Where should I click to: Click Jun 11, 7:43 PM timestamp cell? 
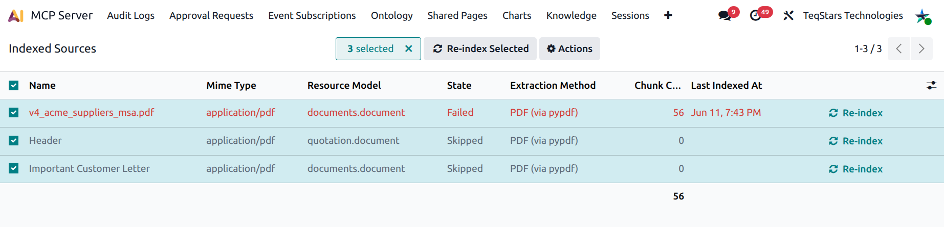726,113
